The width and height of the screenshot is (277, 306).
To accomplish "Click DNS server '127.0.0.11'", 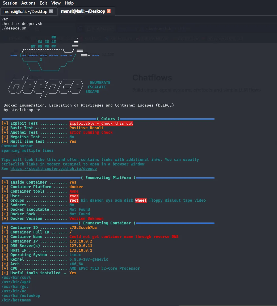I will [x=81, y=246].
